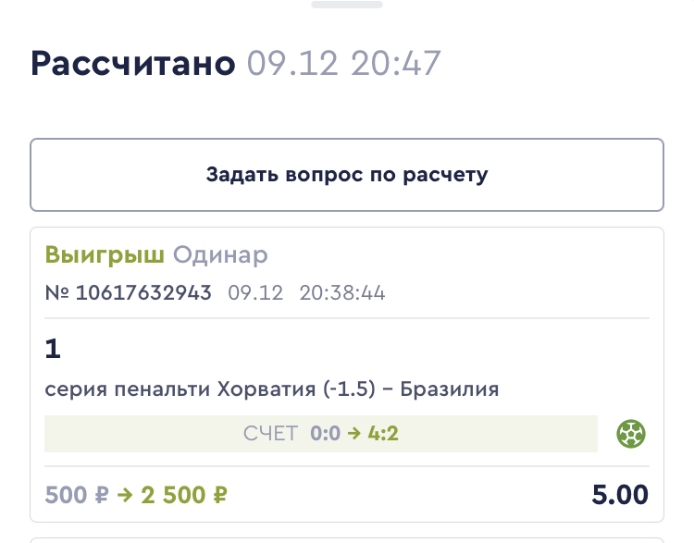The width and height of the screenshot is (694, 543).
Task: Click the bet placement time 20:38:44
Action: (x=342, y=293)
